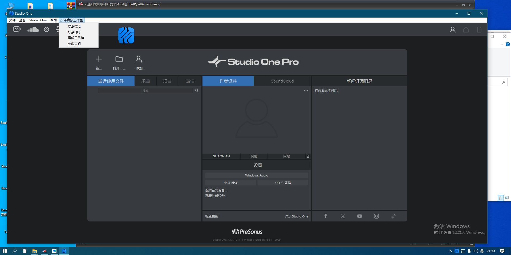Open the user account icon
This screenshot has width=511, height=255.
tap(452, 30)
